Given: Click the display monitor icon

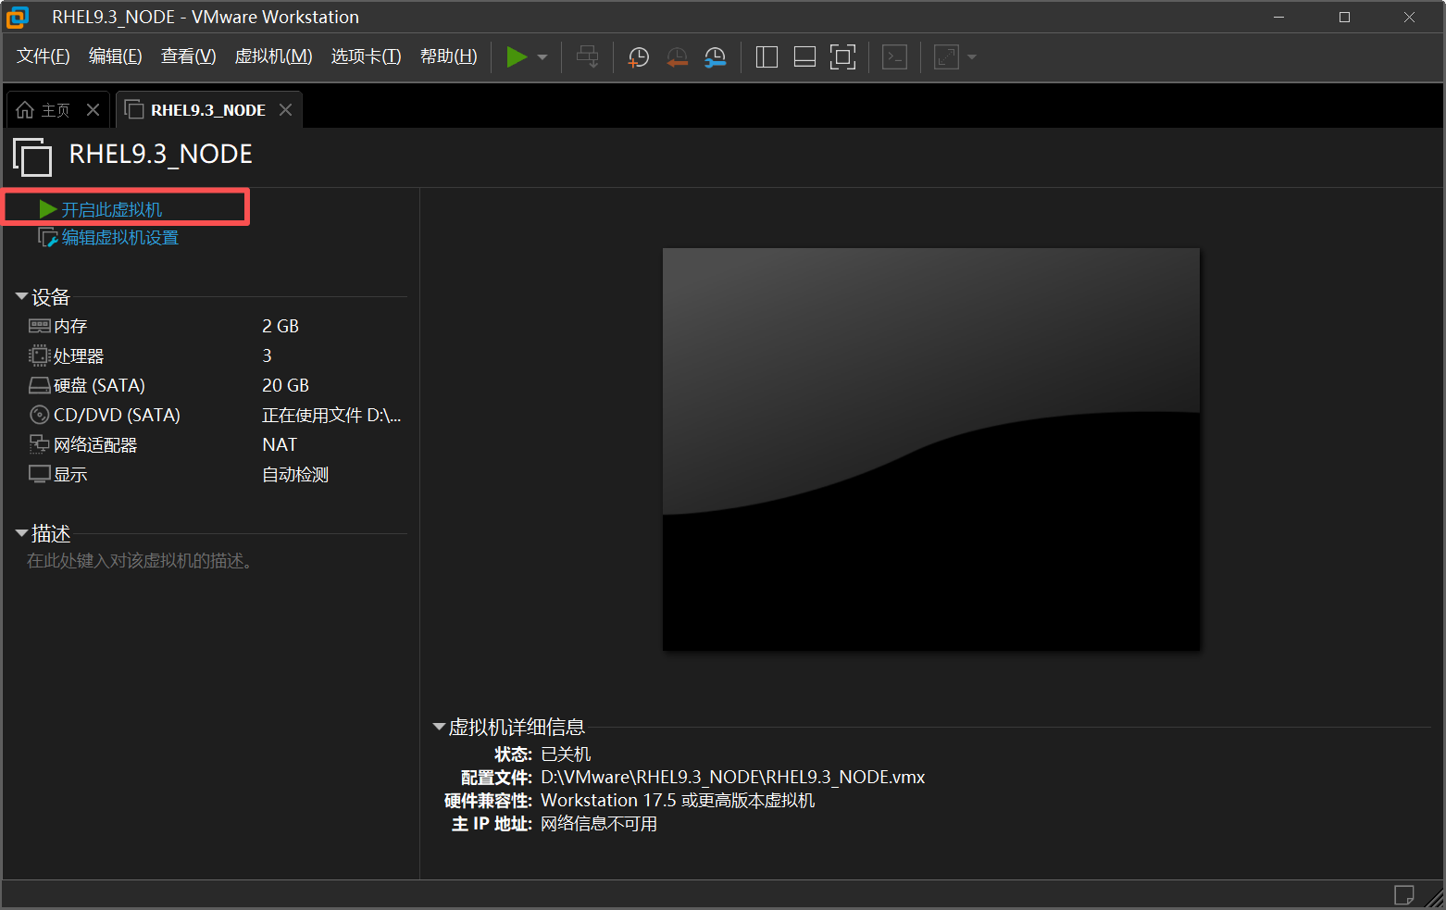Looking at the screenshot, I should [40, 474].
